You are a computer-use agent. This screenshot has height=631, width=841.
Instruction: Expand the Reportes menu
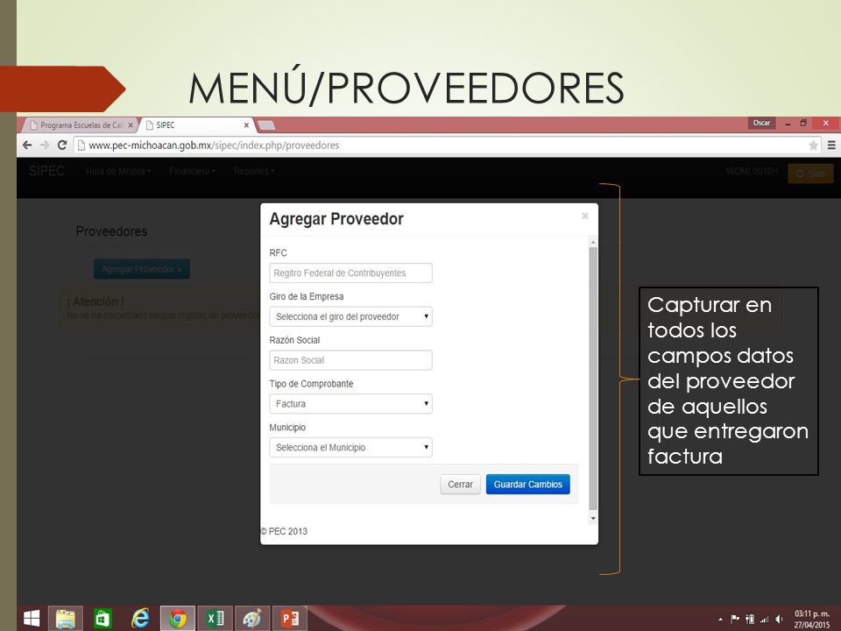[254, 171]
